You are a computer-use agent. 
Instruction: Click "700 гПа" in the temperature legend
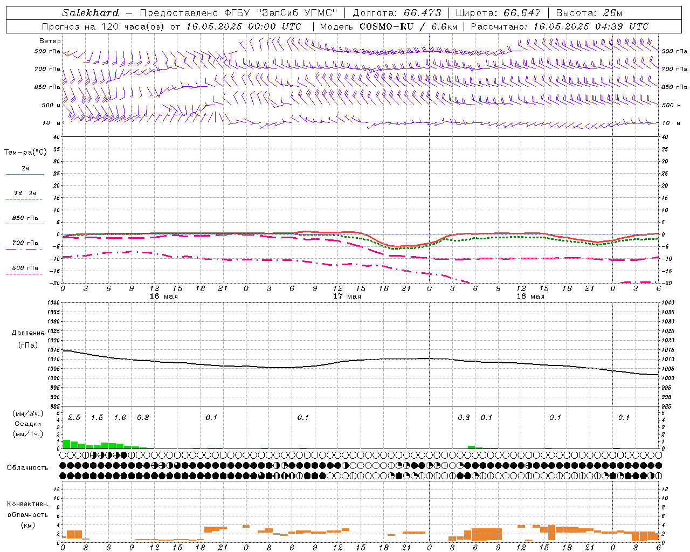(25, 243)
